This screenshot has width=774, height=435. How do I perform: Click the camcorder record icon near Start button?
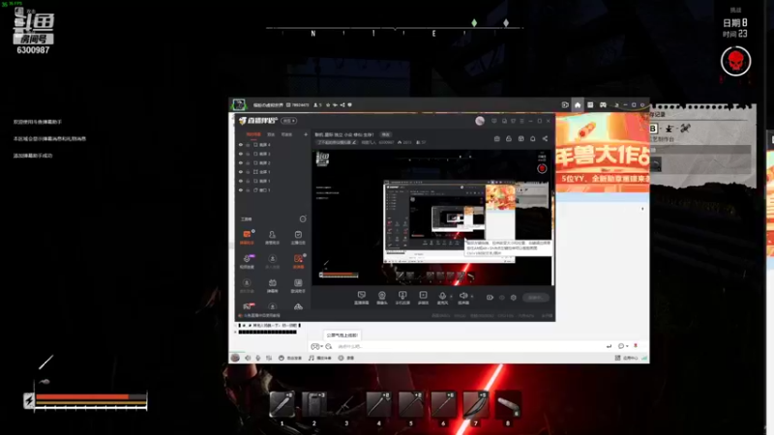(x=490, y=298)
